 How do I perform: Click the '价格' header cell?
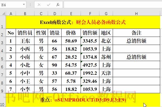tap(71, 33)
